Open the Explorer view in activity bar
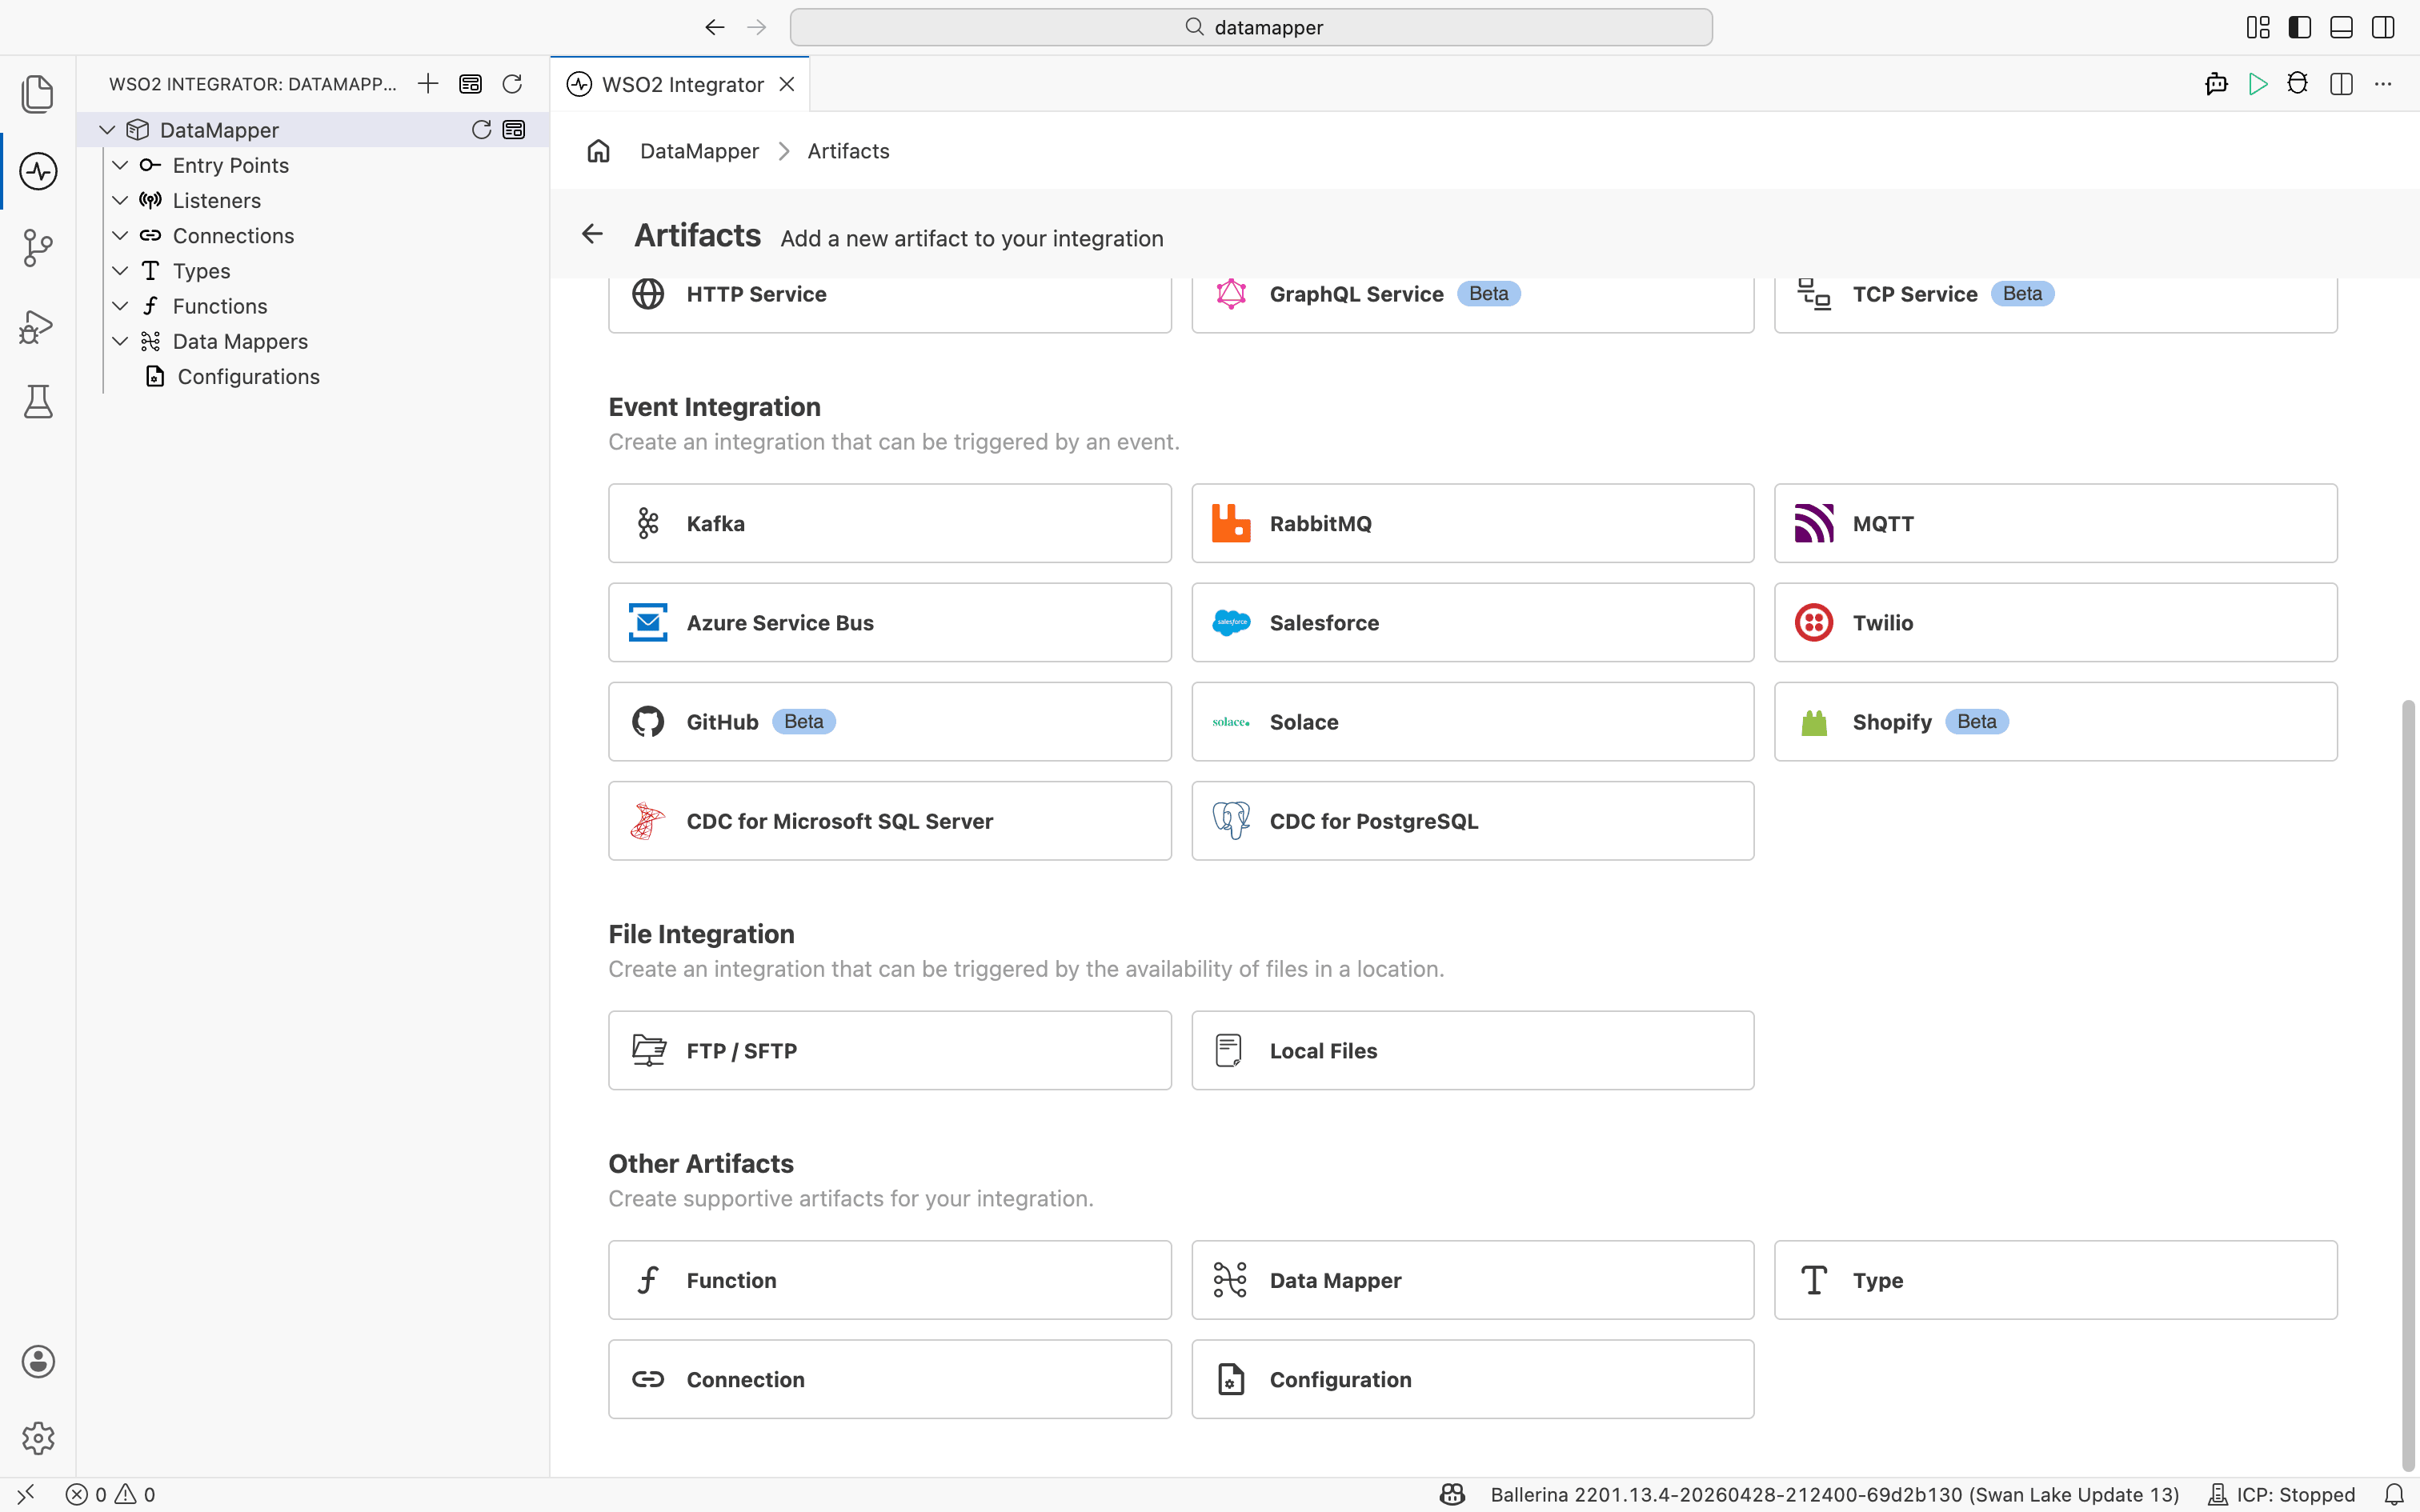Viewport: 2420px width, 1512px height. [37, 94]
